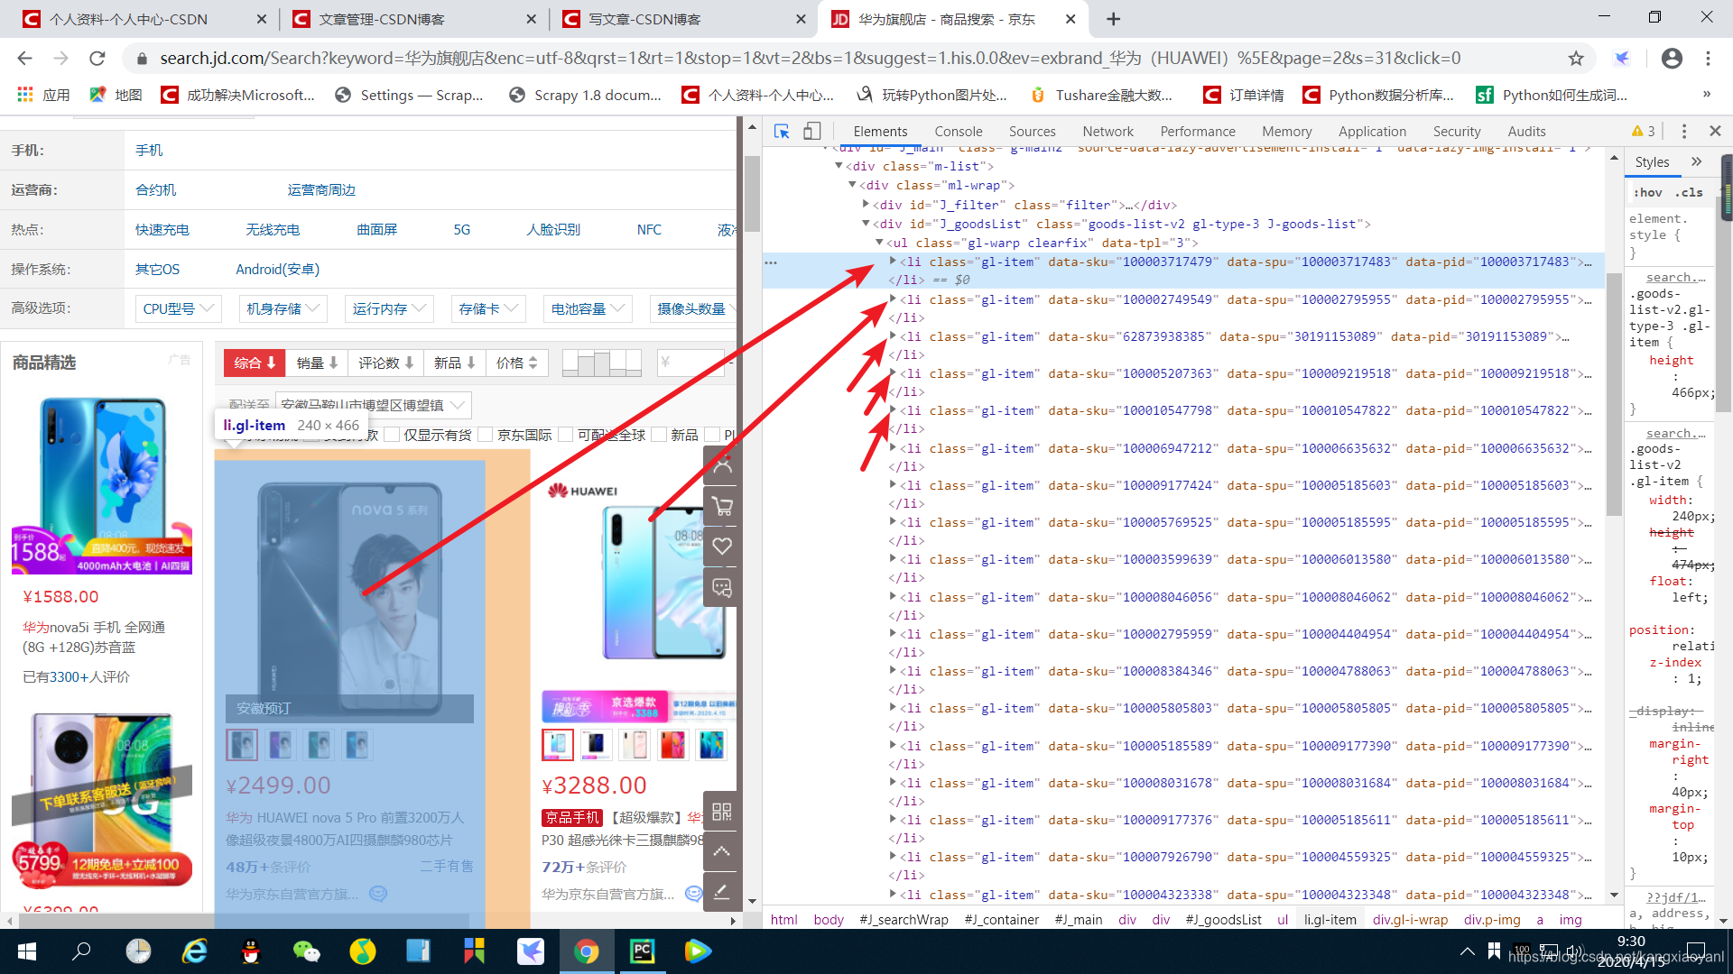Open QQ penguin icon in the taskbar
The width and height of the screenshot is (1733, 974).
coord(251,951)
